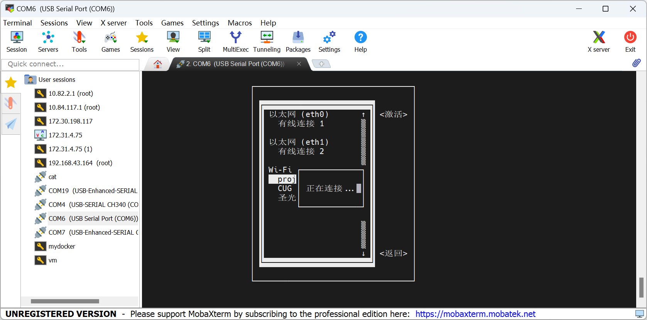Open session 10.82.2.1 (root)

tap(64, 93)
